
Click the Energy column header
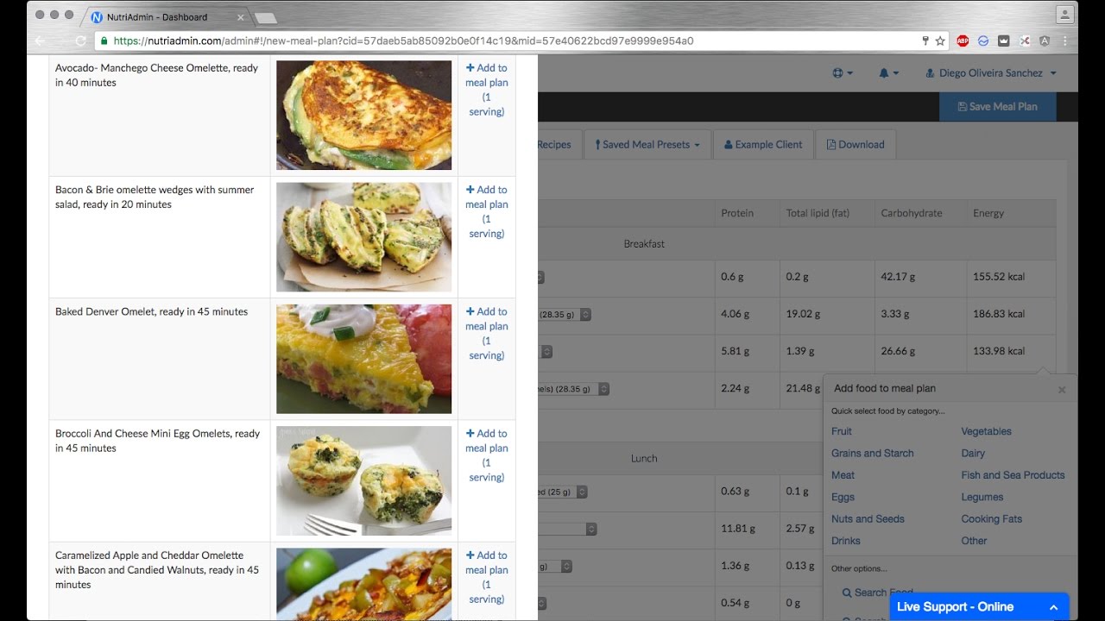988,213
